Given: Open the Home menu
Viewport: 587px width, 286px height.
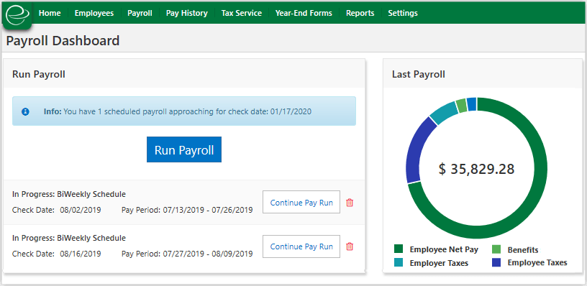Looking at the screenshot, I should pyautogui.click(x=50, y=13).
